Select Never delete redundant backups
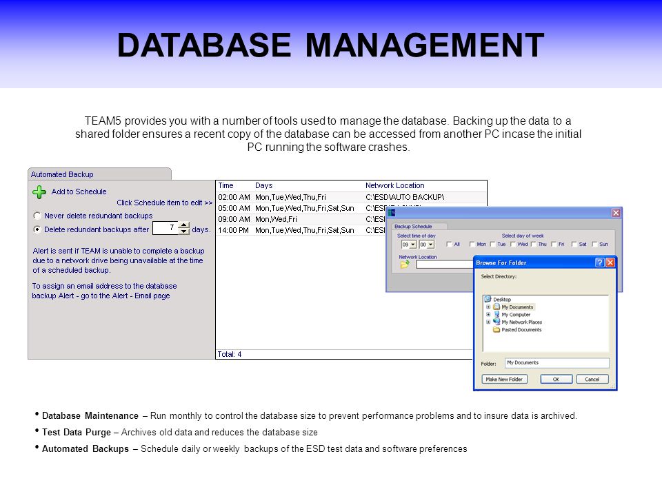 tap(37, 216)
